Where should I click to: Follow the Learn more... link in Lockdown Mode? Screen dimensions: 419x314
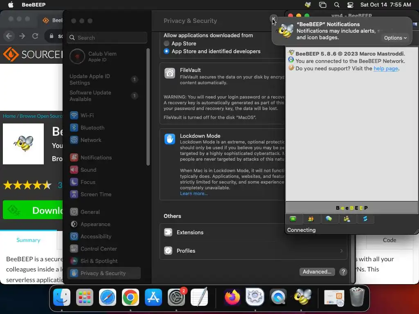pyautogui.click(x=194, y=193)
